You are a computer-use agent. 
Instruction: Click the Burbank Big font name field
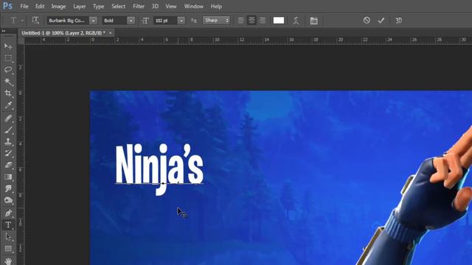[68, 21]
